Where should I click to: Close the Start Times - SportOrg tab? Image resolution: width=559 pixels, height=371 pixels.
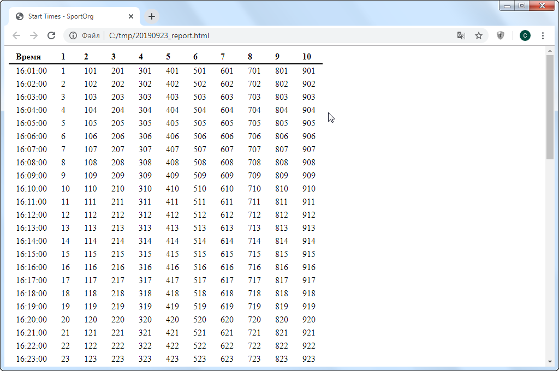coord(131,16)
